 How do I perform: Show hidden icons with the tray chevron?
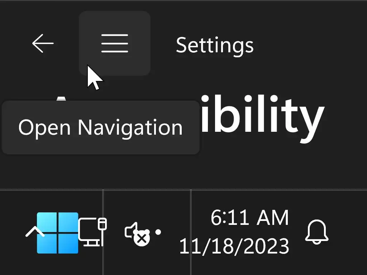click(x=34, y=233)
